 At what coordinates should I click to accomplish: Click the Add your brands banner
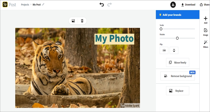tap(178, 15)
